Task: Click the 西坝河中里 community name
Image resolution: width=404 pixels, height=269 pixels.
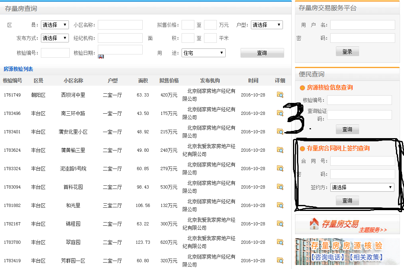Action: 73,95
